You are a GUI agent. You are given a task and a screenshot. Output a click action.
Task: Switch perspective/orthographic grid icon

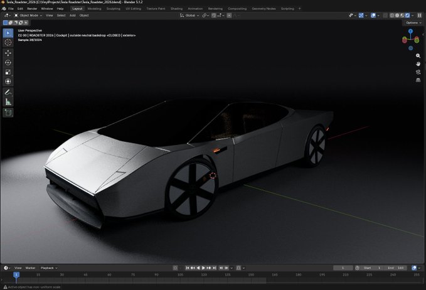point(418,80)
